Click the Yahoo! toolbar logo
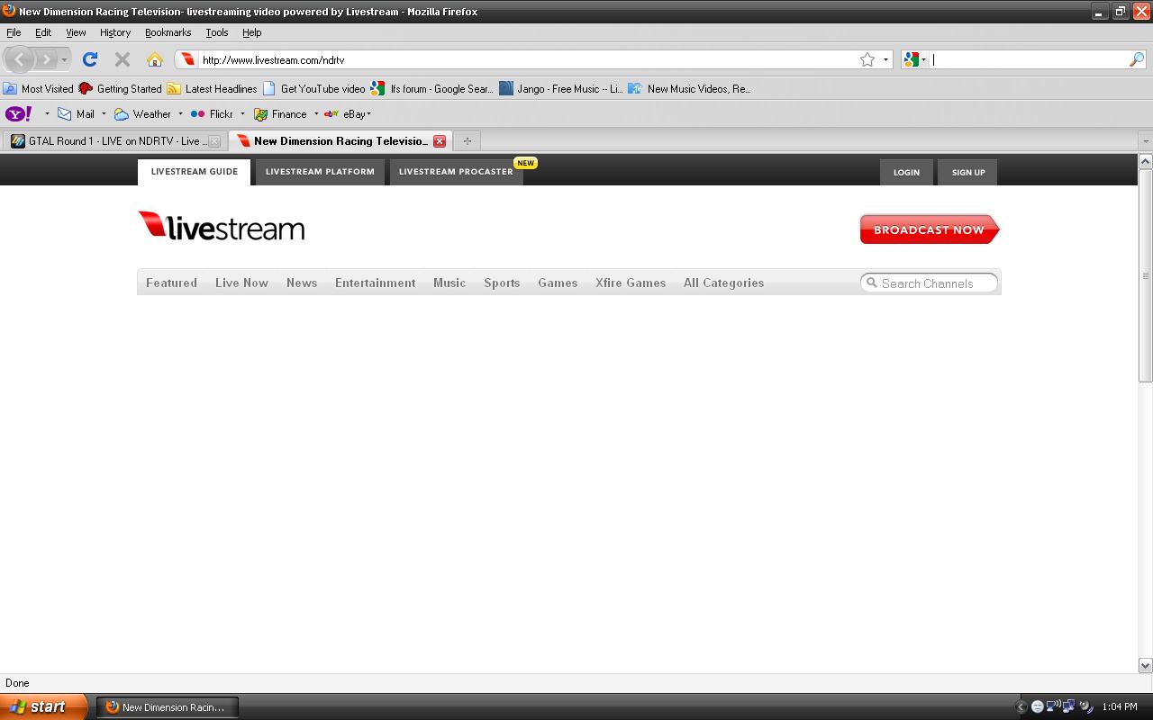1153x720 pixels. (x=19, y=114)
